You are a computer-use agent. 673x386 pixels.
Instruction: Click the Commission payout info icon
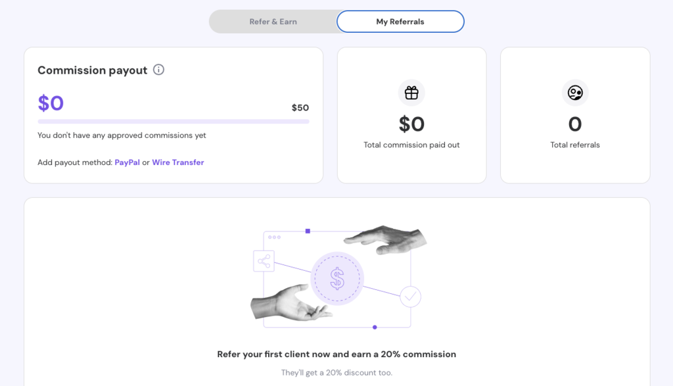(x=158, y=70)
